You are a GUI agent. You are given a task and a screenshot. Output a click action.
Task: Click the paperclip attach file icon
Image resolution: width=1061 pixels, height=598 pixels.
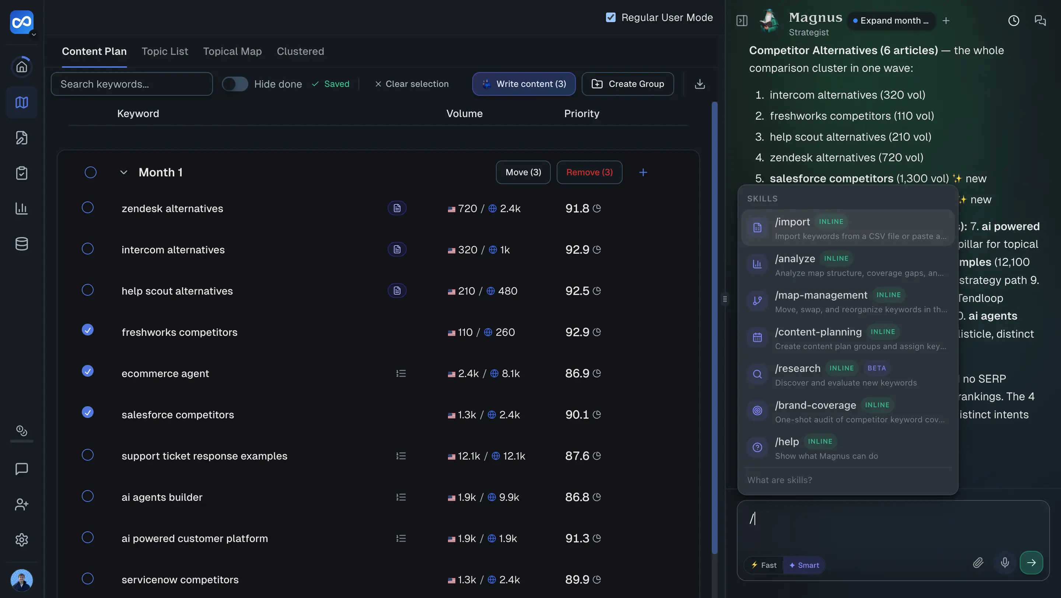[978, 562]
